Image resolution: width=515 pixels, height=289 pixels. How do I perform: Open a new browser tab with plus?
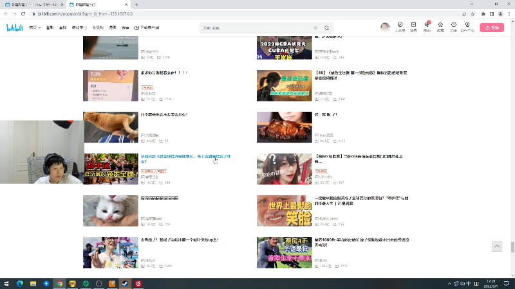click(x=136, y=4)
